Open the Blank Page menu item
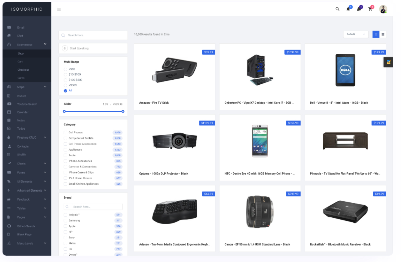The image size is (401, 262). click(27, 235)
